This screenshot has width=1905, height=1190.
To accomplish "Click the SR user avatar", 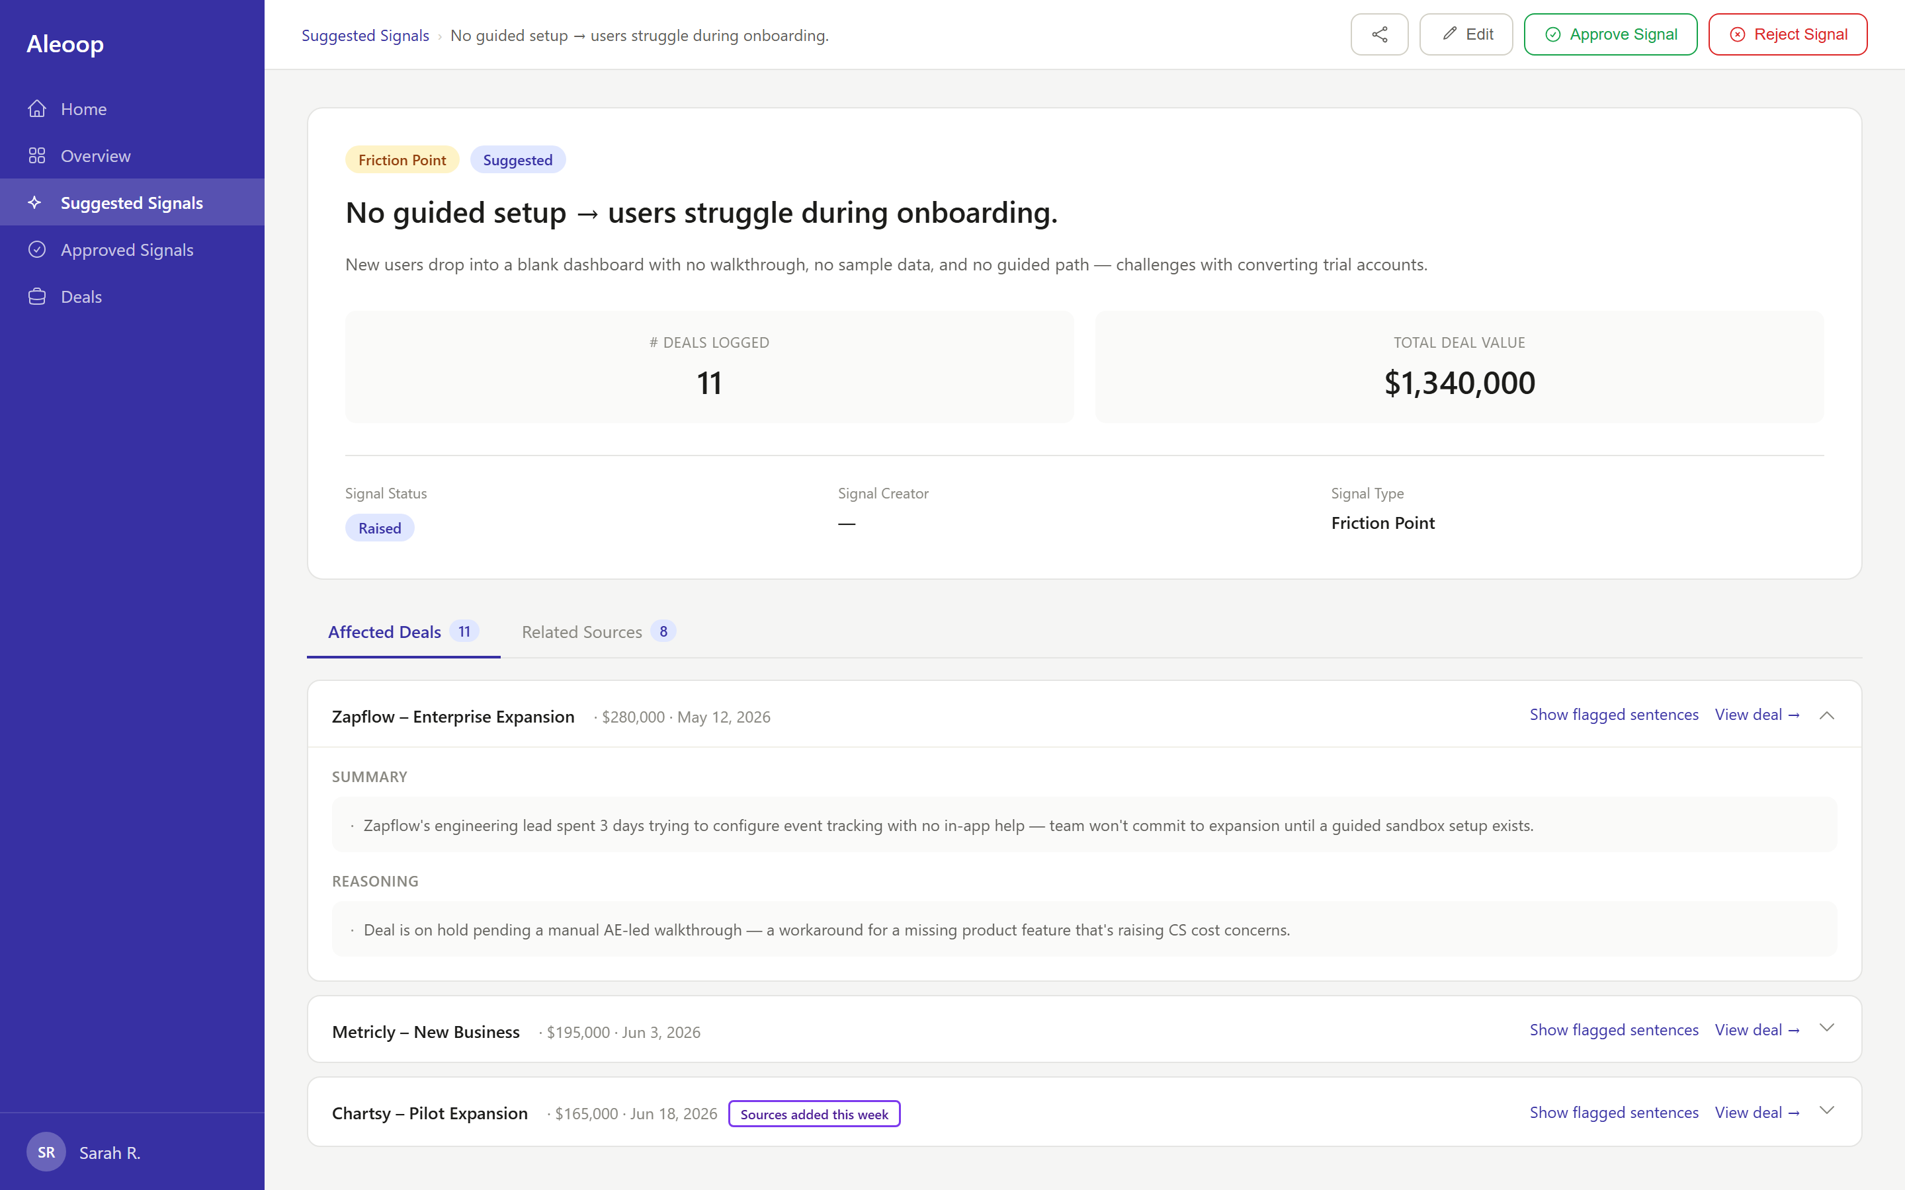I will 46,1152.
